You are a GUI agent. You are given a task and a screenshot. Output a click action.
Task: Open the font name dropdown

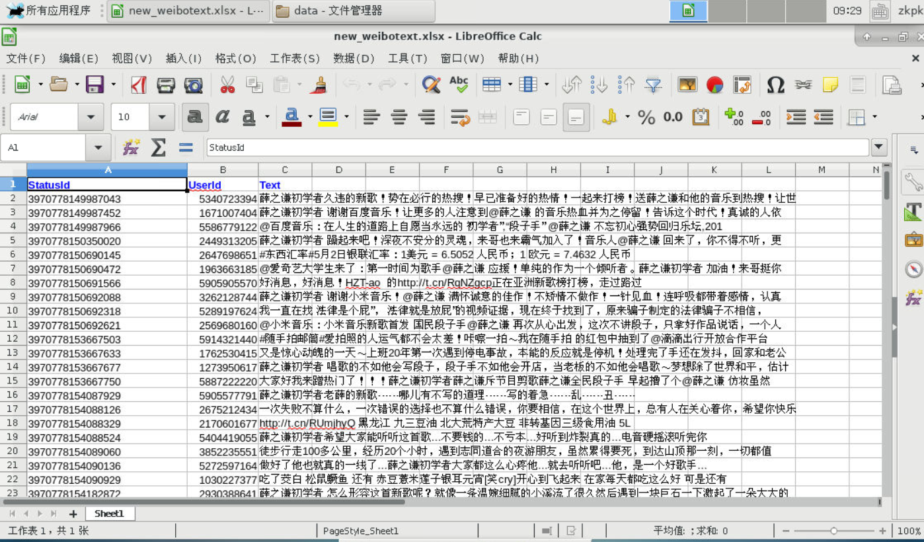[91, 117]
